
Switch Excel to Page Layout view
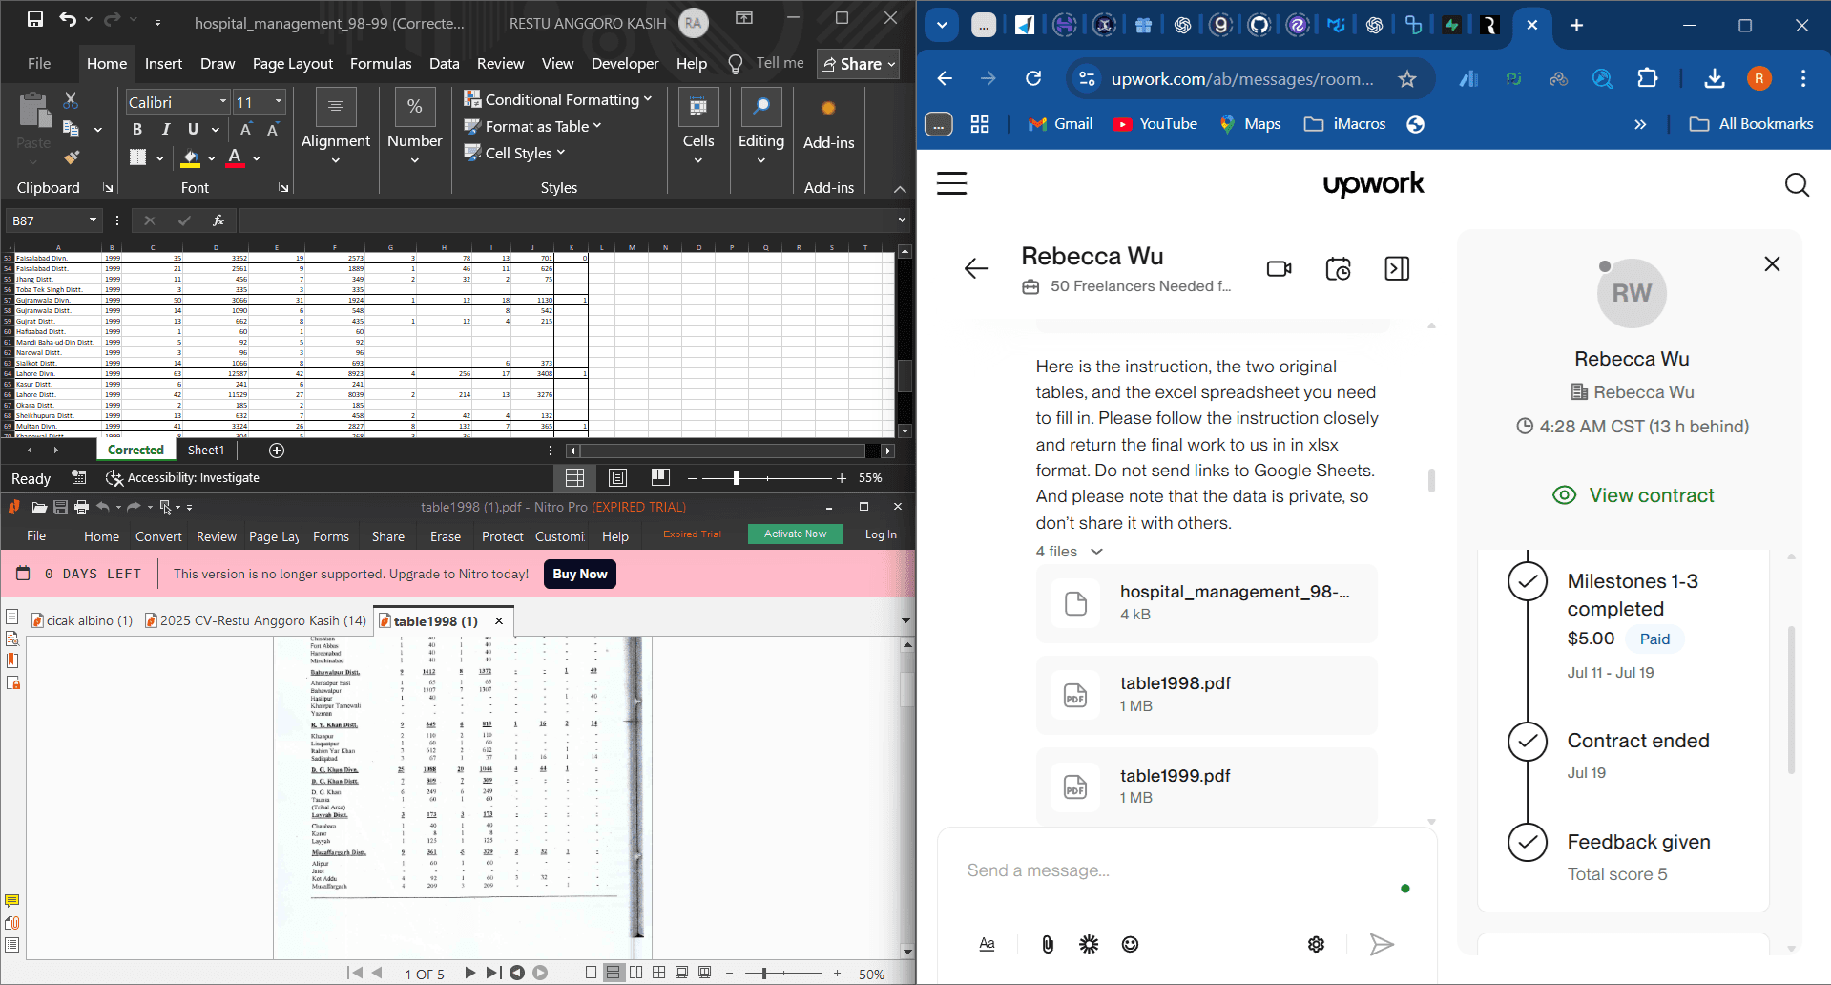pyautogui.click(x=617, y=477)
